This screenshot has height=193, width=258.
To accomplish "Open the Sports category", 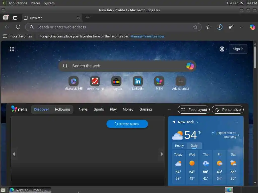I will pos(99,109).
